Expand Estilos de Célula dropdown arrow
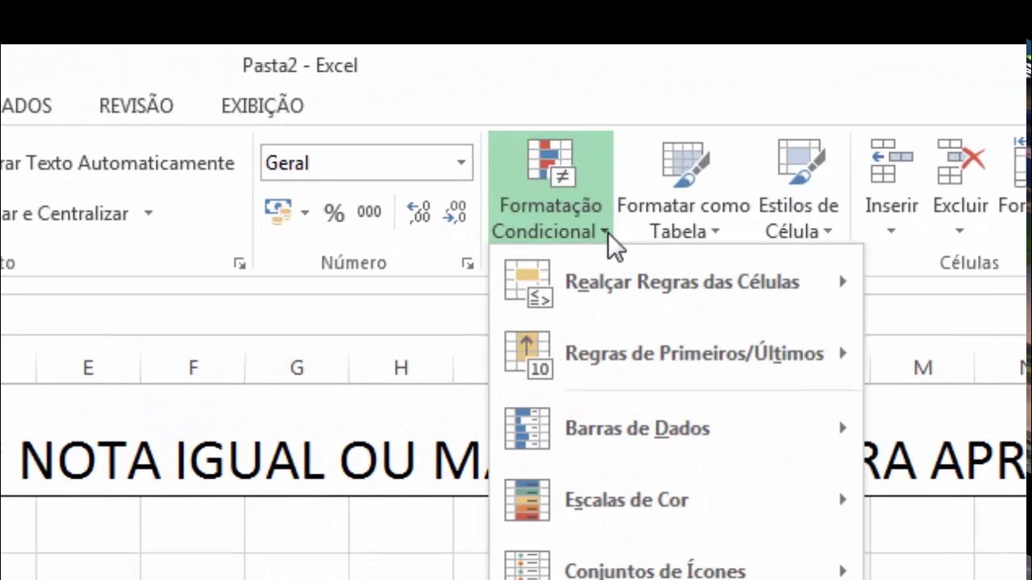The image size is (1032, 580). tap(828, 232)
